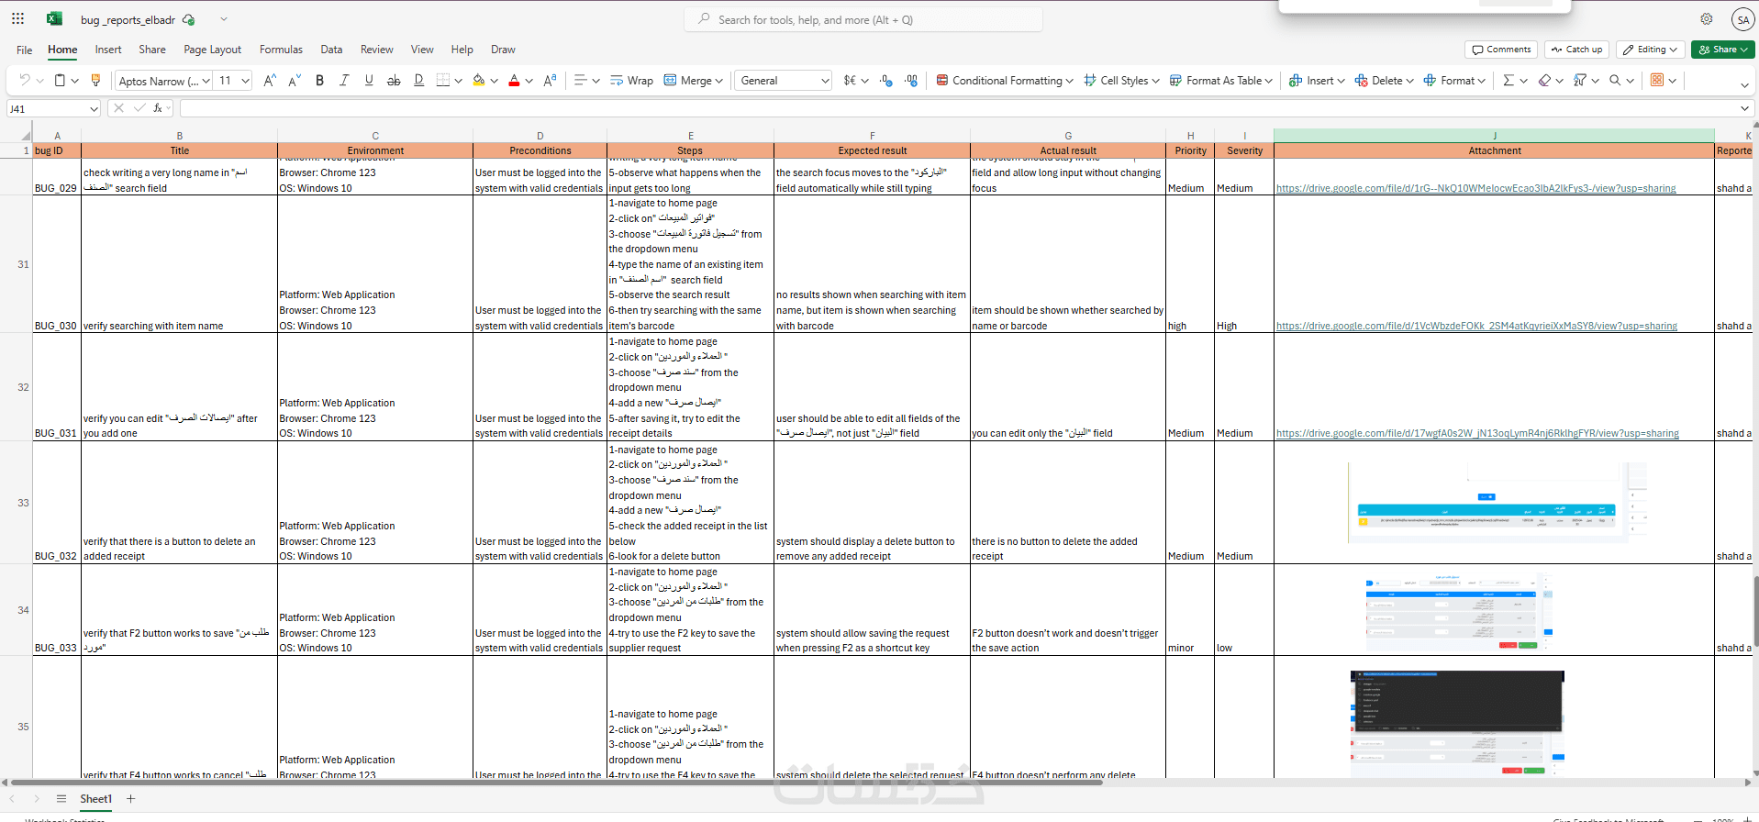Activate the Format Painter brush

pos(95,81)
